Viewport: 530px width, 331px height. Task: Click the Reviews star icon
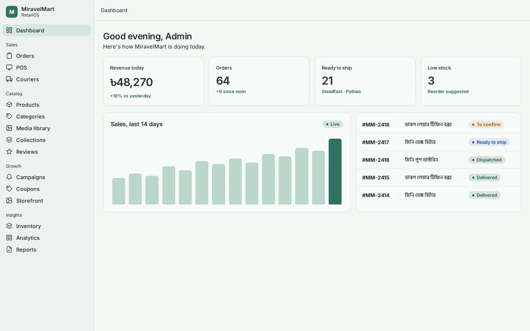pos(9,152)
